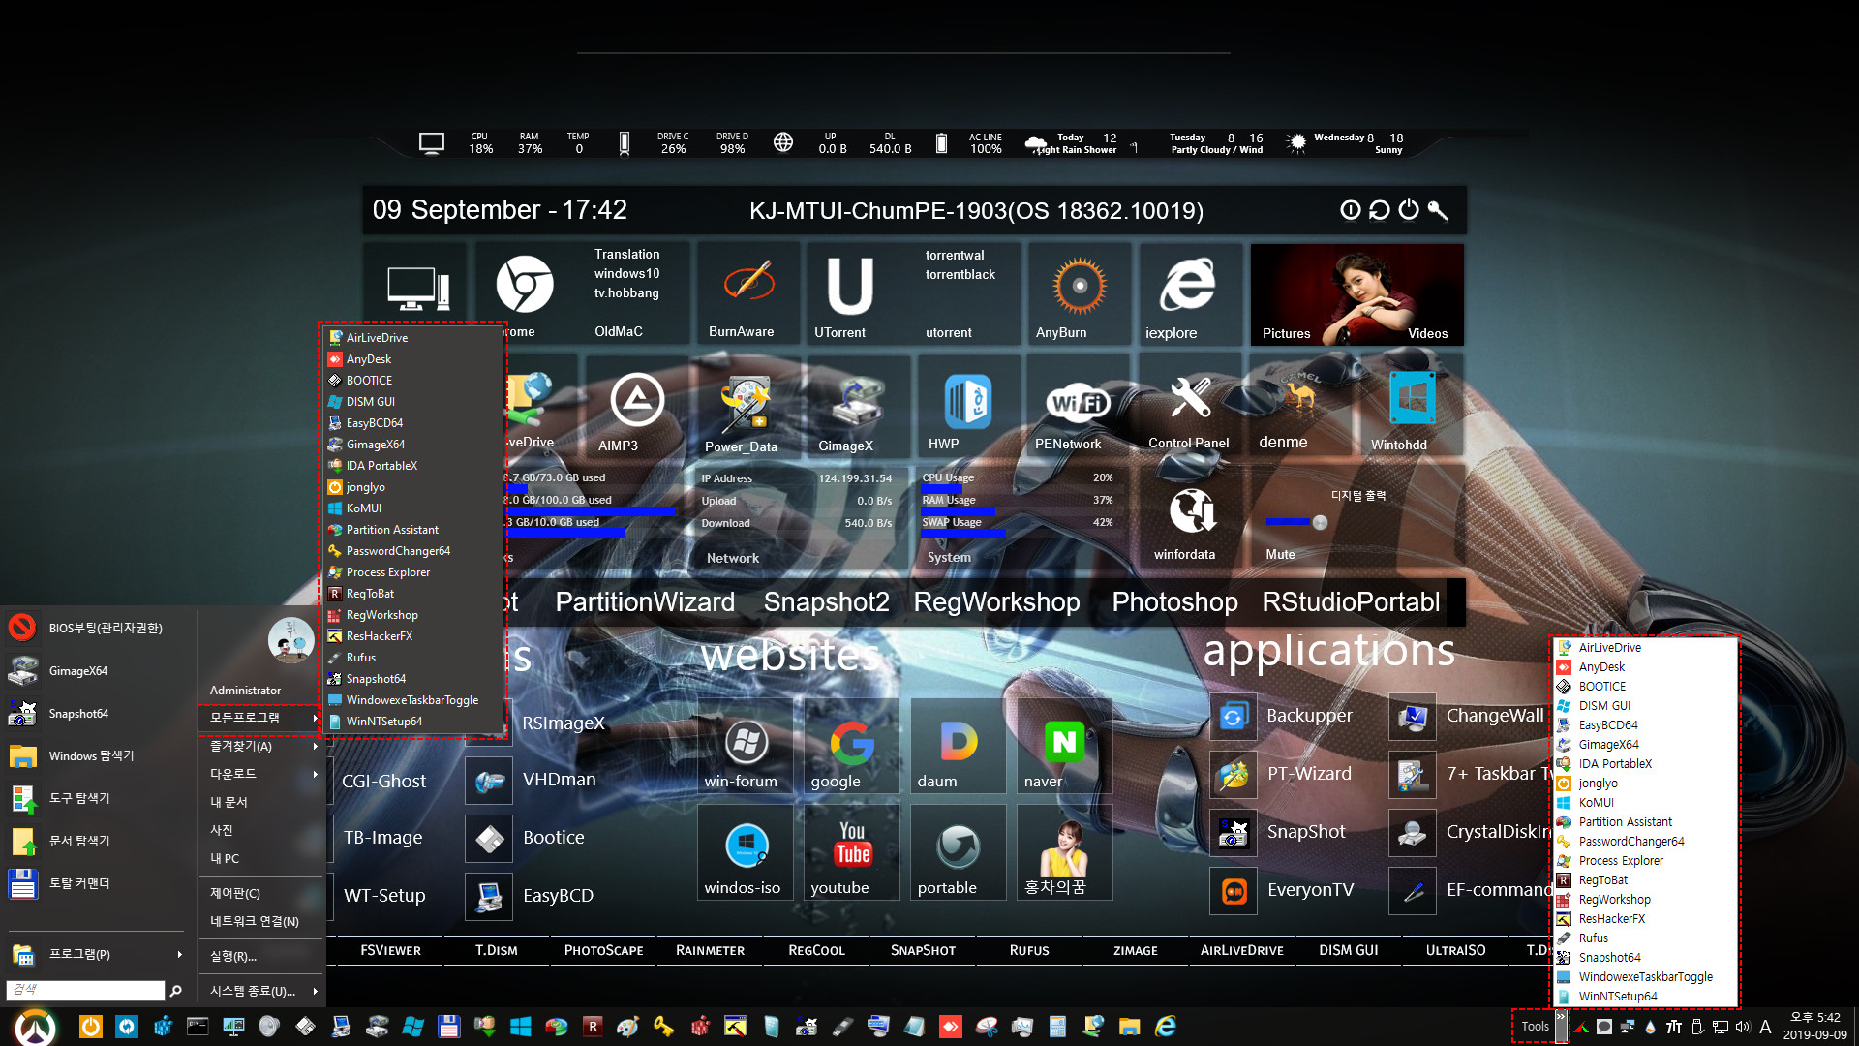Open Power_Data tile
The image size is (1859, 1046).
point(745,404)
